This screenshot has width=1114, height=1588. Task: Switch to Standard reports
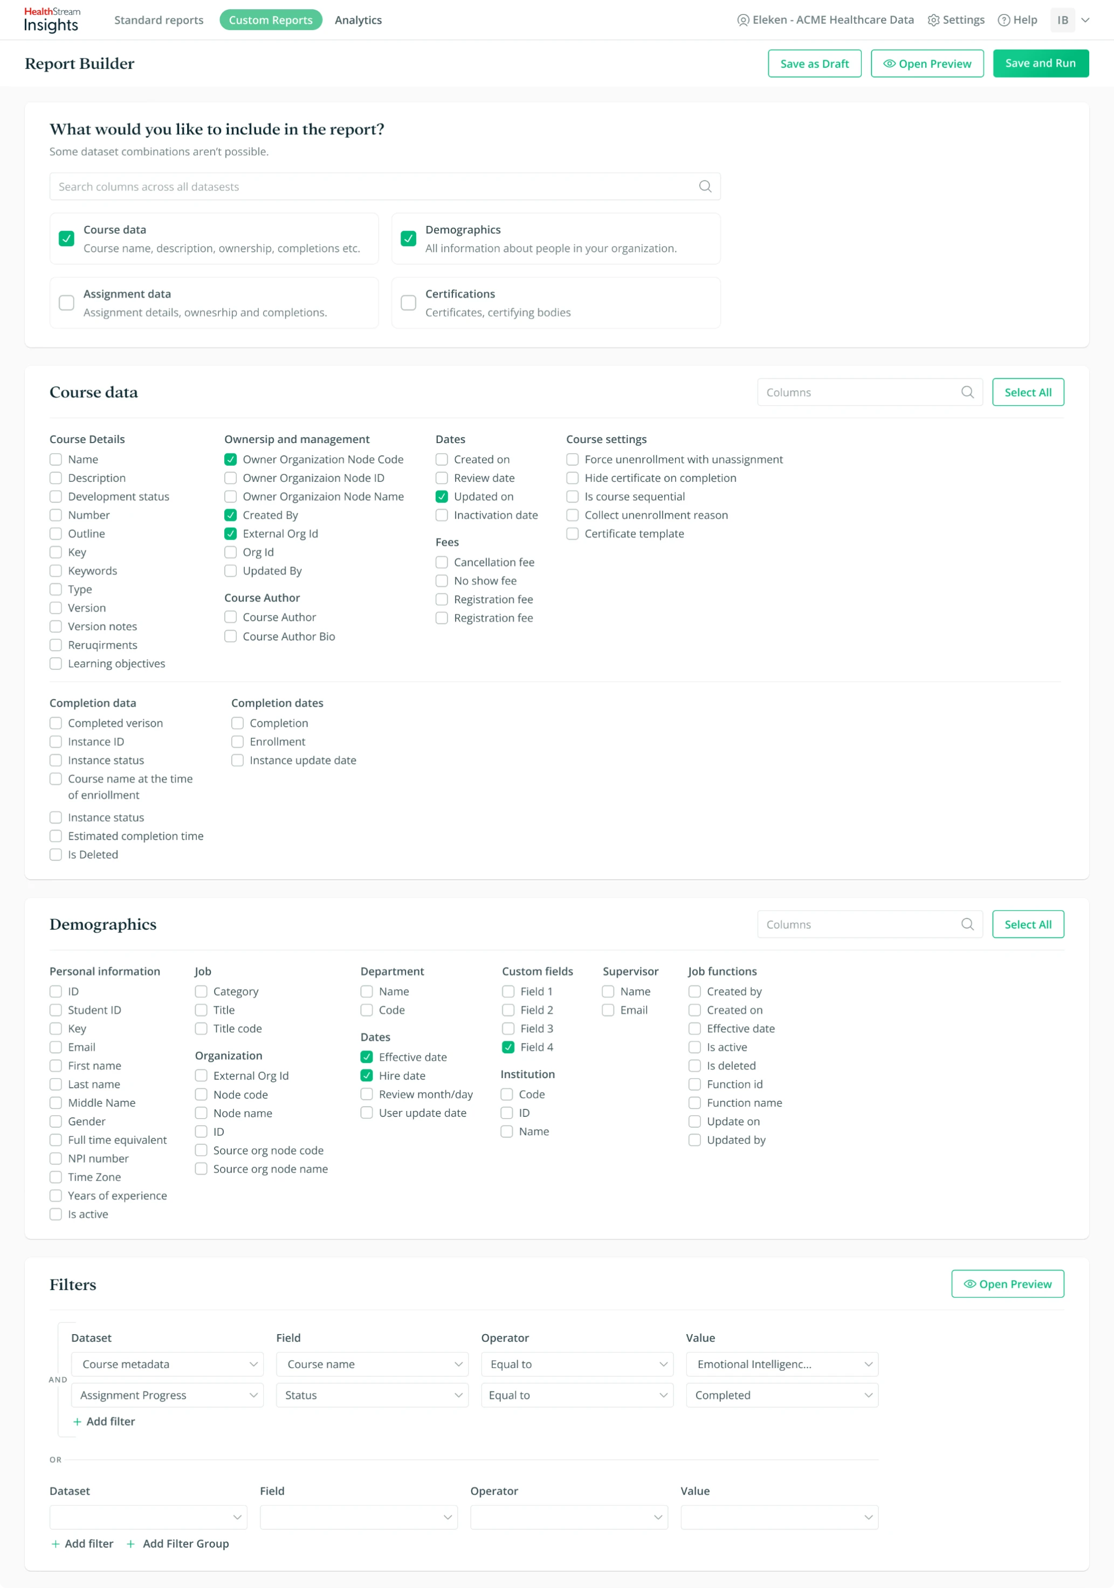159,19
